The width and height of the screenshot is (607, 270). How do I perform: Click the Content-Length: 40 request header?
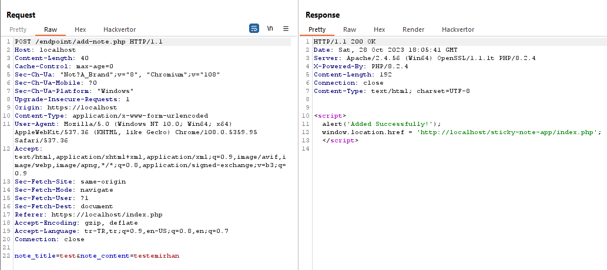click(x=52, y=58)
